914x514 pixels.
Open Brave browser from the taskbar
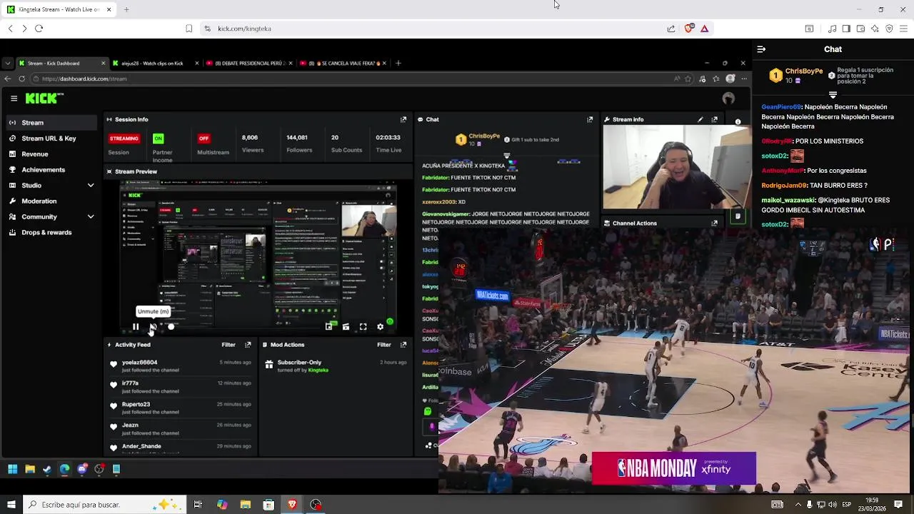[292, 505]
